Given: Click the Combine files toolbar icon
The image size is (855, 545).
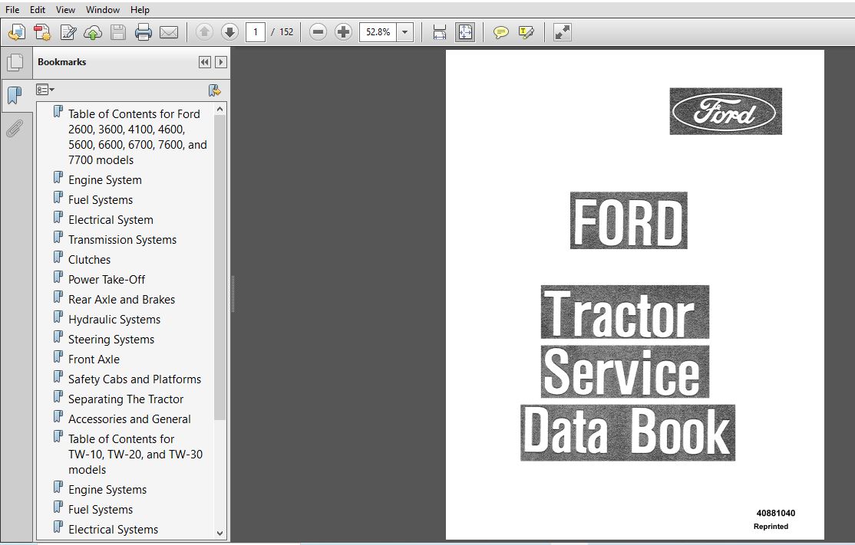Looking at the screenshot, I should tap(42, 32).
